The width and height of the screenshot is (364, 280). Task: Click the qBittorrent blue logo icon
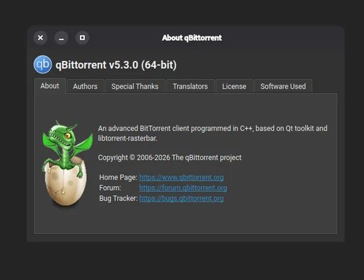click(x=42, y=64)
